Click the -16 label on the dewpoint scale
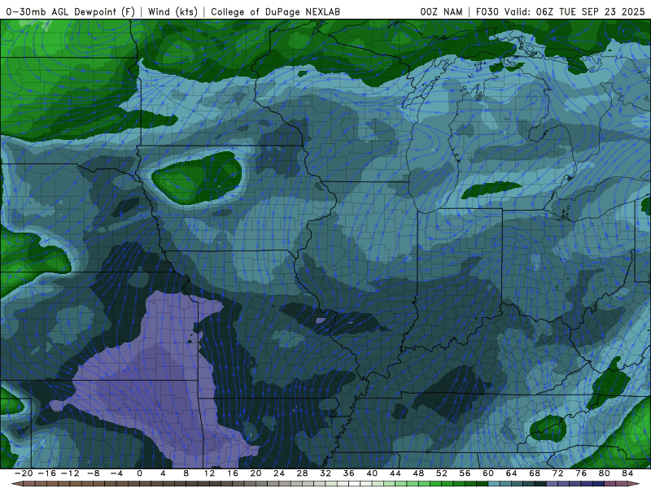 pos(46,473)
